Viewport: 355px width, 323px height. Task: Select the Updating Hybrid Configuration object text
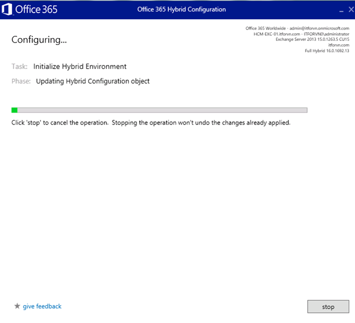(x=93, y=81)
